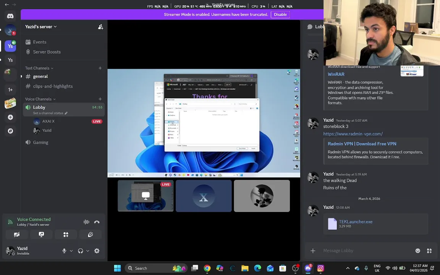Select the X avatar participant tile

pyautogui.click(x=204, y=196)
